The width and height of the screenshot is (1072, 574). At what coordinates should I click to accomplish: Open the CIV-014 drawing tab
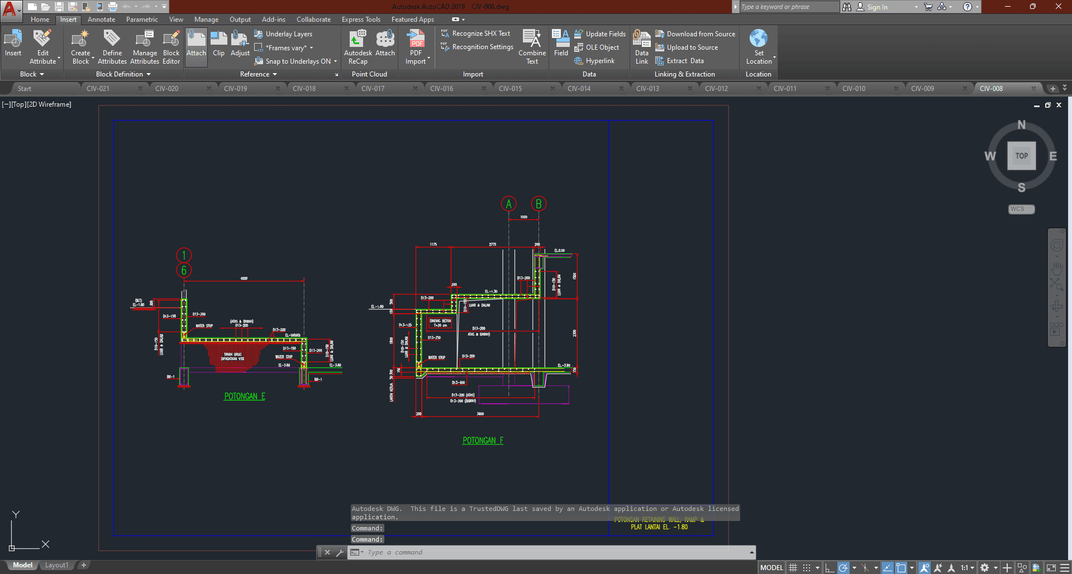click(579, 89)
